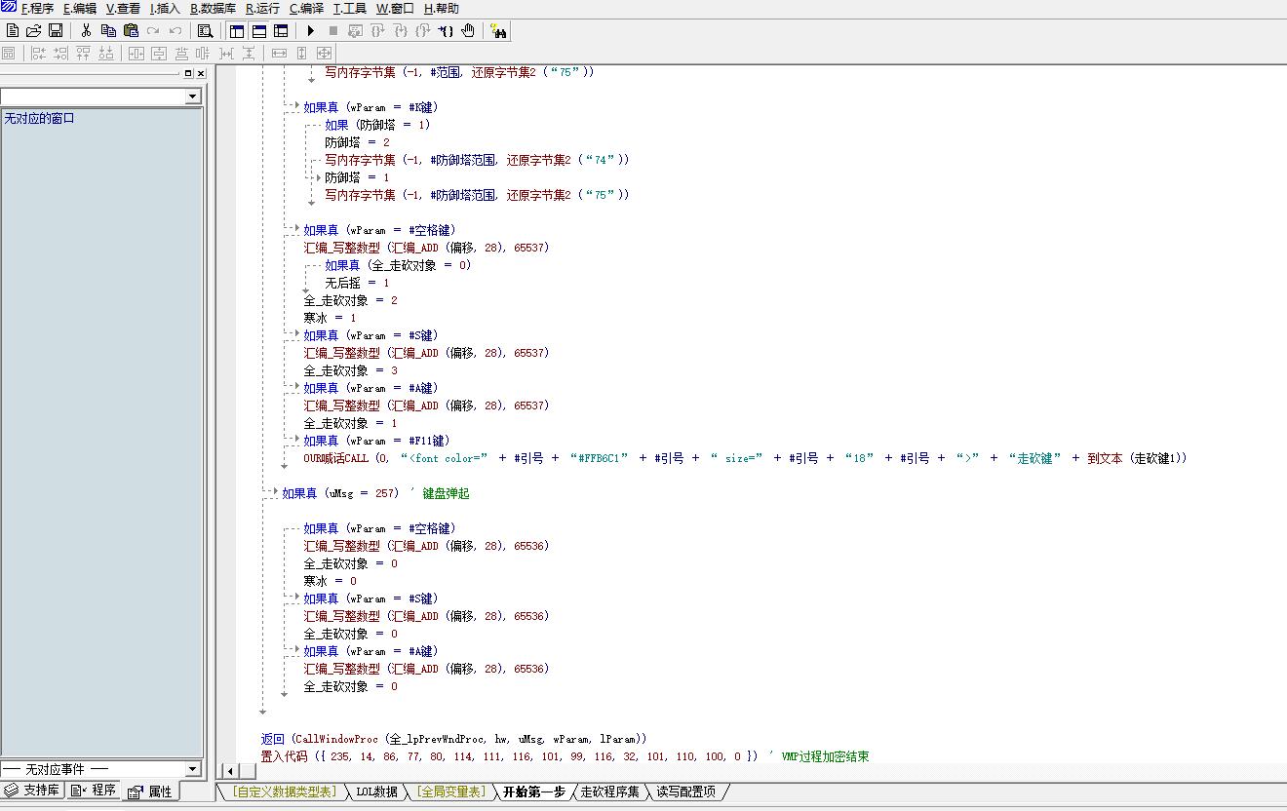Select the 开始第一步 tab

tap(534, 792)
